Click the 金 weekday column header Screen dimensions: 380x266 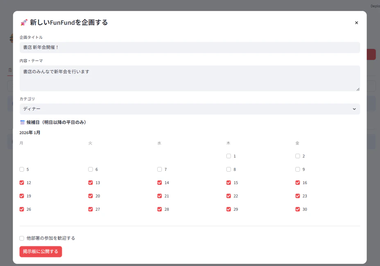click(x=297, y=143)
